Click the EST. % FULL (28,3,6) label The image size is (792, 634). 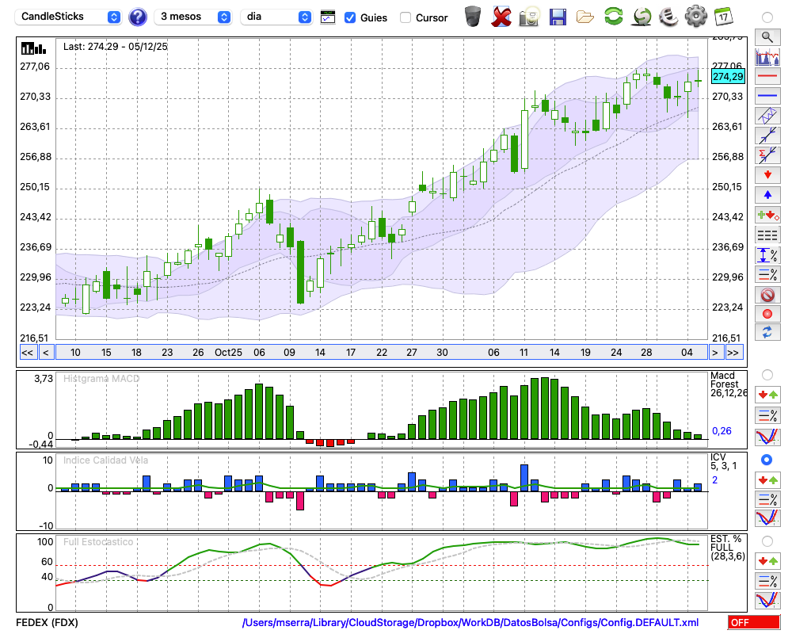click(x=728, y=548)
